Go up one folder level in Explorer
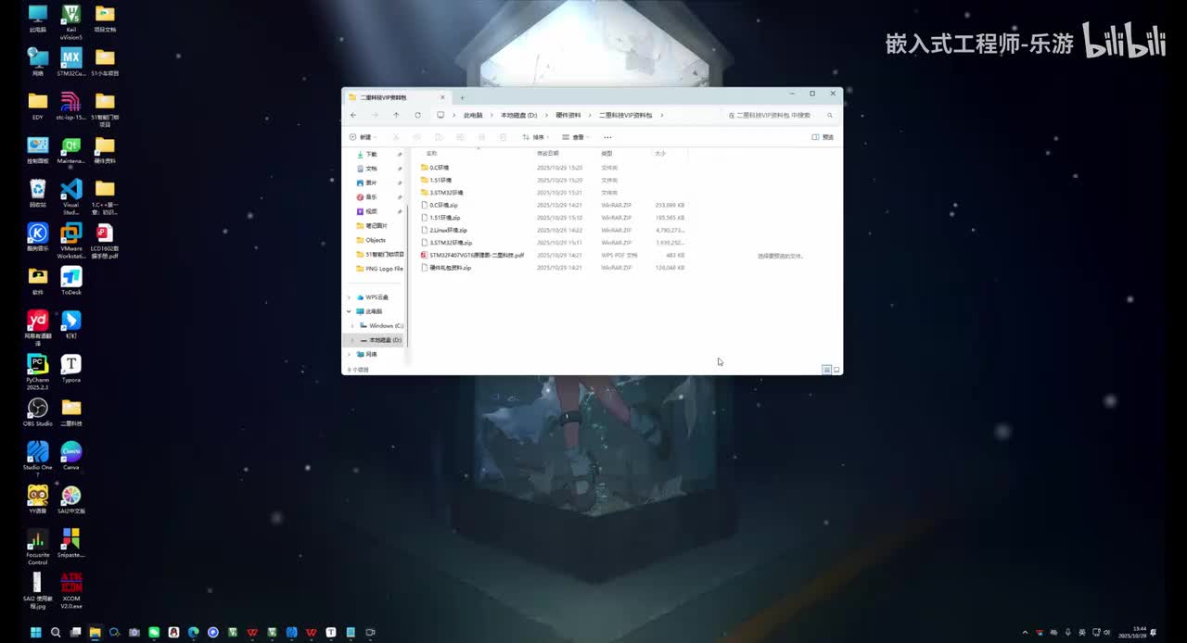 click(396, 115)
